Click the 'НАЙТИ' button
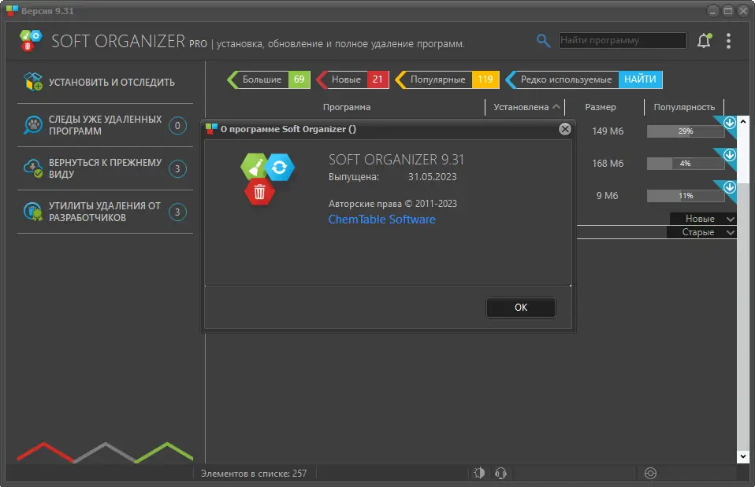This screenshot has height=487, width=755. [641, 79]
